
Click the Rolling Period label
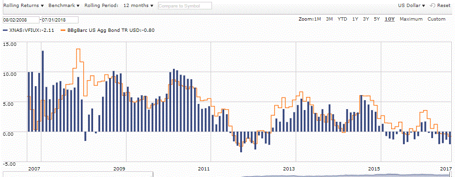tap(101, 6)
